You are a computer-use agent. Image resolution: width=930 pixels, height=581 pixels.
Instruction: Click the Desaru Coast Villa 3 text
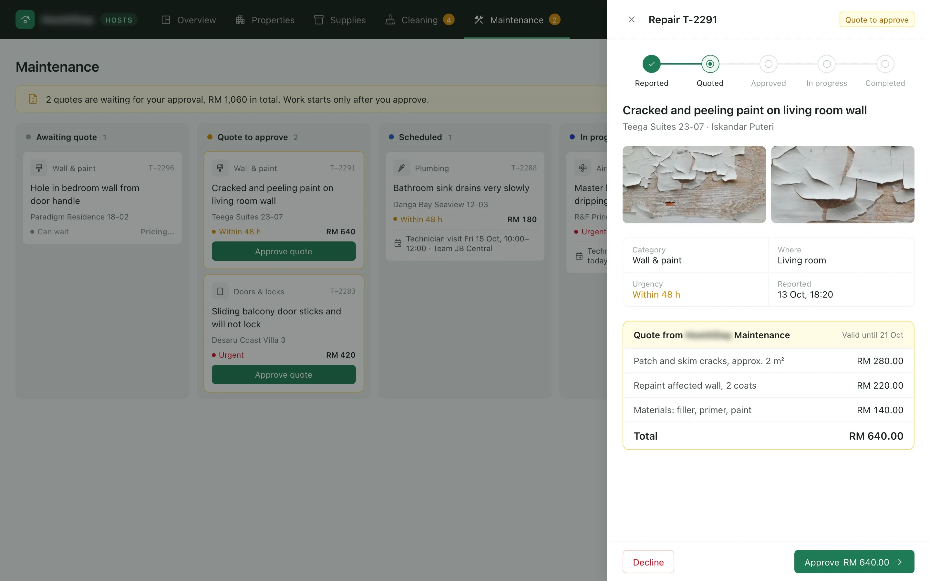[x=248, y=340]
